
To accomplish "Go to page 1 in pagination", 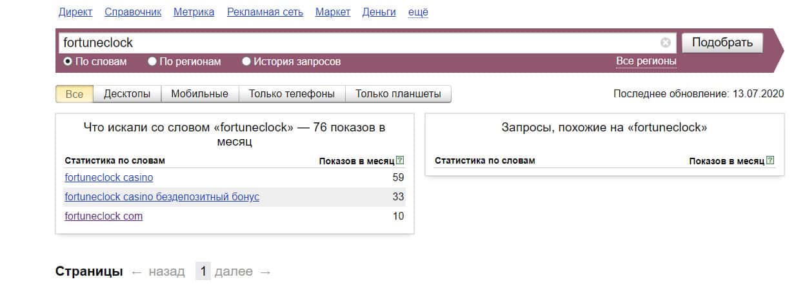I will coord(203,271).
